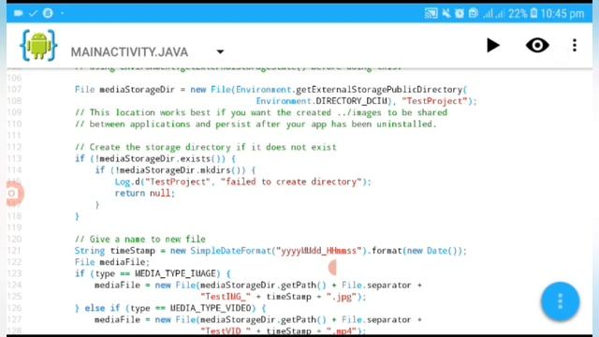Click the 'return null;' statement
This screenshot has width=599, height=337.
(145, 193)
